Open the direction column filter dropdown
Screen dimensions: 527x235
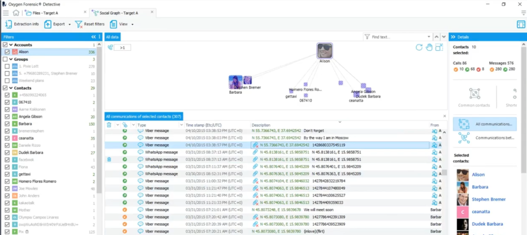coord(133,125)
